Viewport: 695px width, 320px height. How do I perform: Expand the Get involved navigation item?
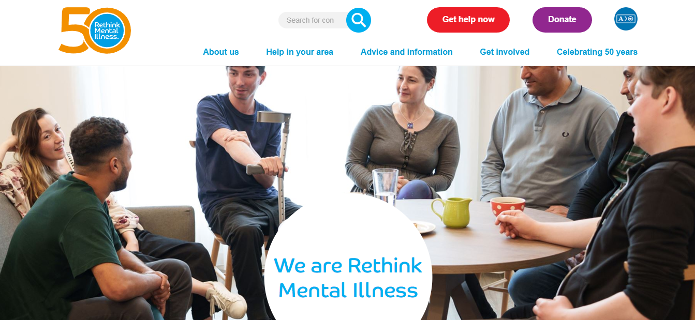click(505, 52)
